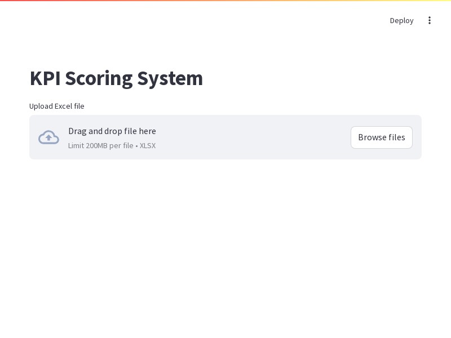
Task: Click the upload arrow inside the cloud
Action: [x=48, y=138]
